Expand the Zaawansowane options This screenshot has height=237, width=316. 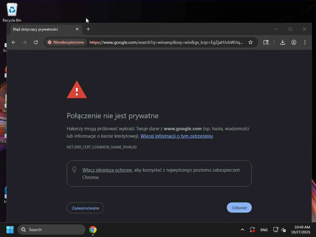(x=85, y=208)
